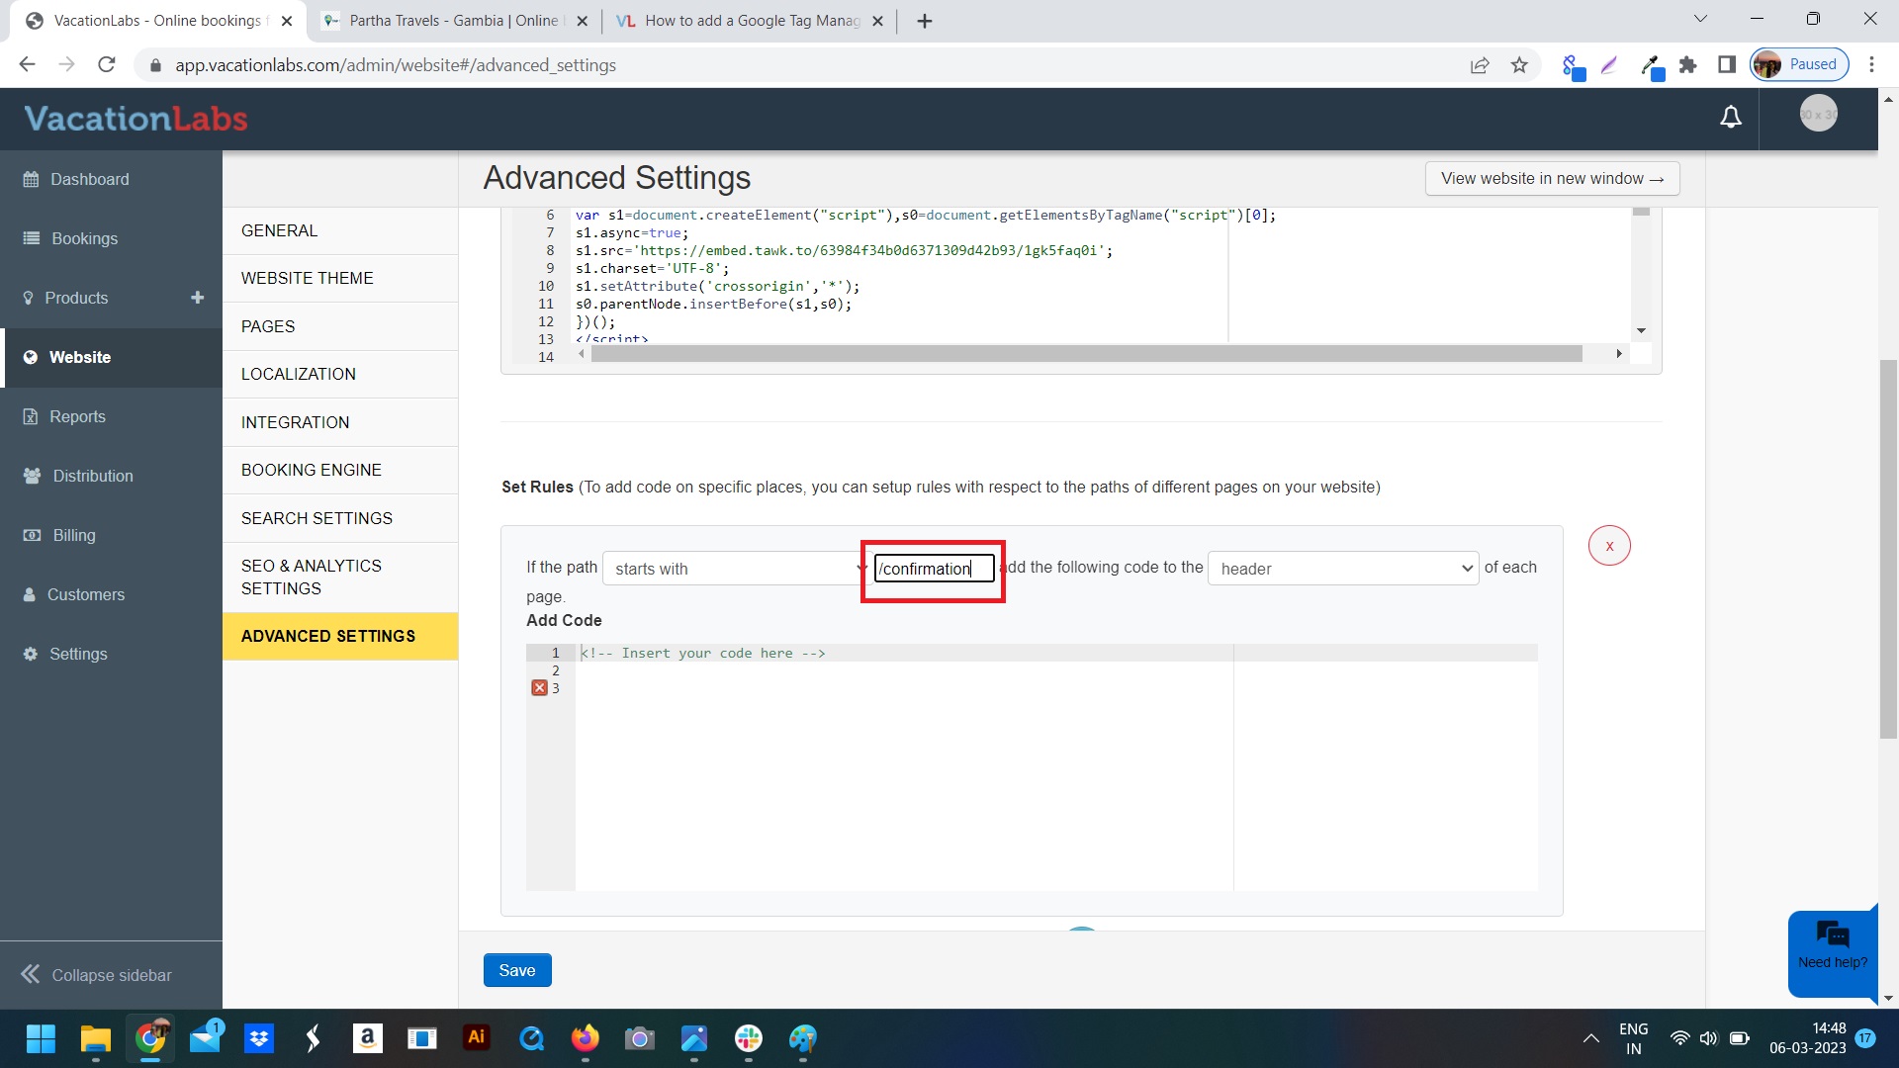Open the Integration settings menu item
This screenshot has width=1899, height=1068.
pos(295,422)
